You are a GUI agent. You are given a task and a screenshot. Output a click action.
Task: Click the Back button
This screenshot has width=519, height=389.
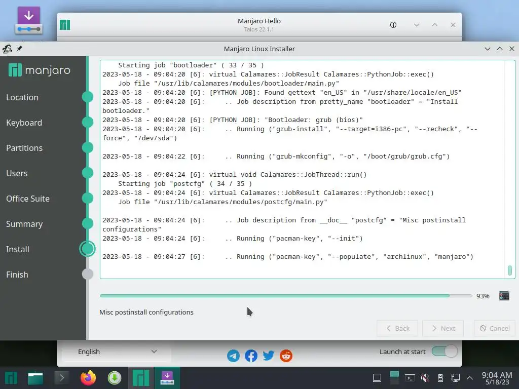coord(397,328)
